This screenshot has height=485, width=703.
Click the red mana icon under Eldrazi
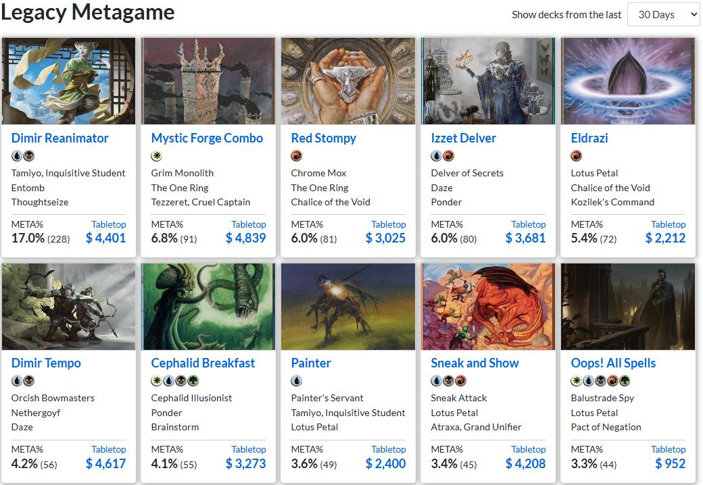click(x=576, y=156)
